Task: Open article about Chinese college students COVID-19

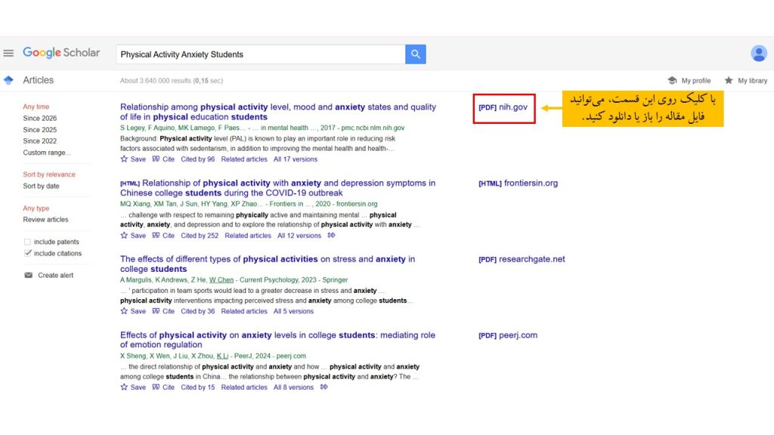Action: (x=278, y=188)
